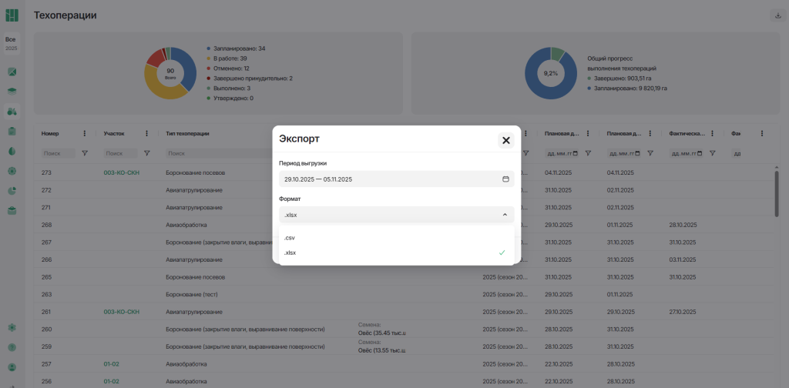Viewport: 789px width, 388px height.
Task: Click blue Запланировано: 34 legend dot
Action: click(208, 48)
